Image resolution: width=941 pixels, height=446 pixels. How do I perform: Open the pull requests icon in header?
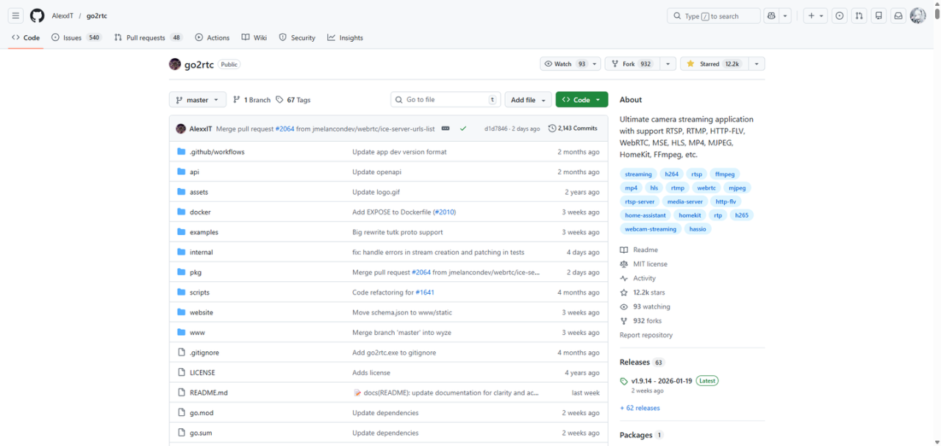click(x=859, y=16)
